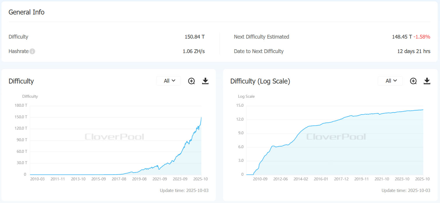
Task: Select the 1.06 ZH/s hashrate value
Action: point(194,51)
